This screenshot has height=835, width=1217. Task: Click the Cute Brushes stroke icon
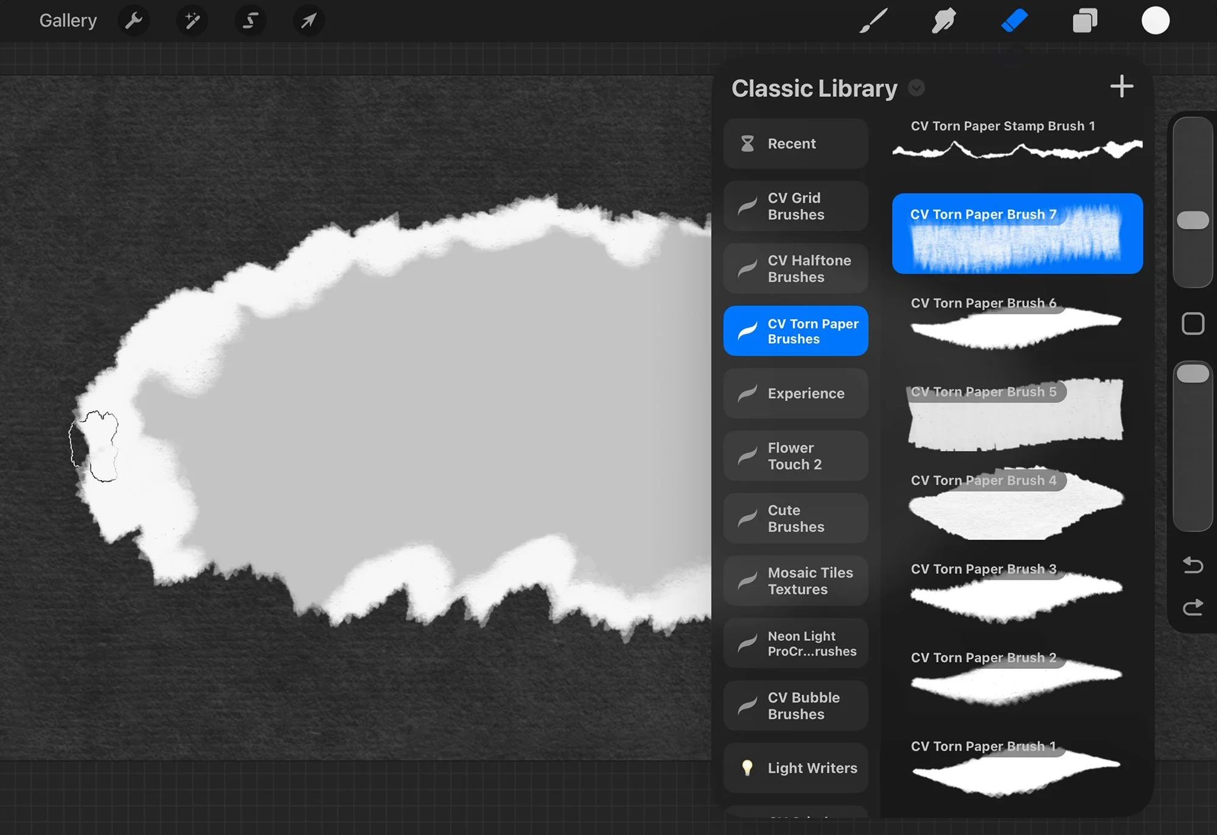(x=747, y=519)
